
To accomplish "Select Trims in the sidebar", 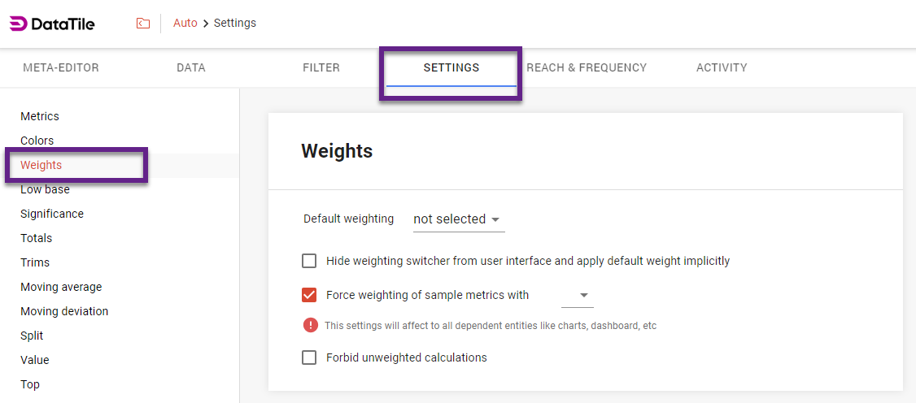I will pyautogui.click(x=35, y=262).
